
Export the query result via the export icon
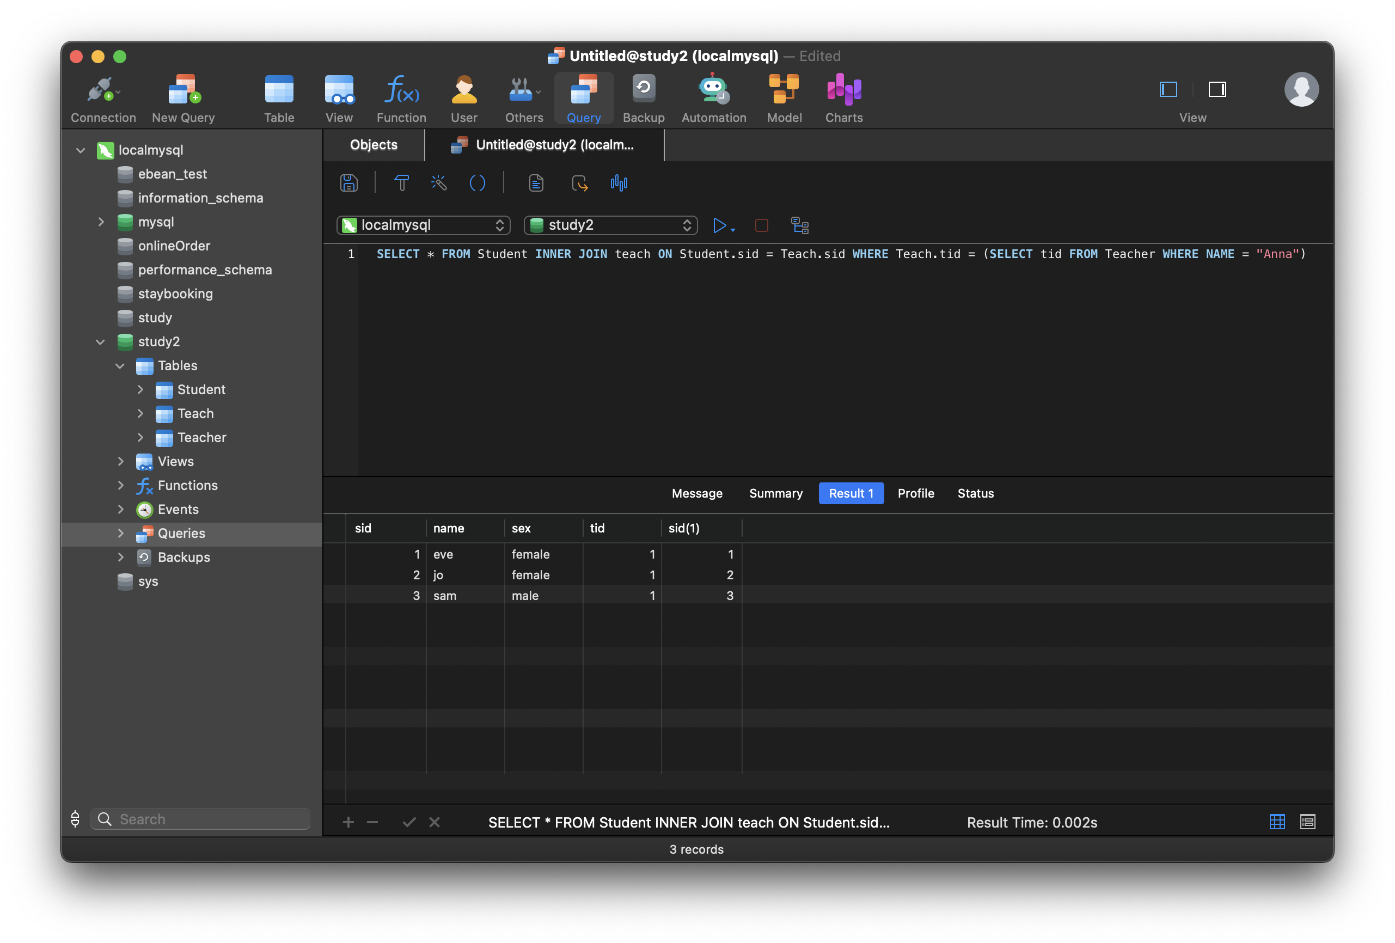pos(579,183)
